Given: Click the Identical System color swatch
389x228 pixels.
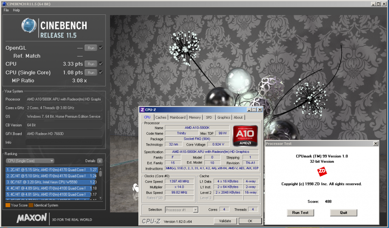Looking at the screenshot, I should pyautogui.click(x=31, y=205).
